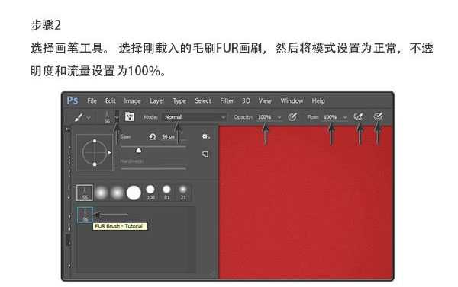This screenshot has width=458, height=287.
Task: Select the soft brush labeled 21
Action: point(183,193)
